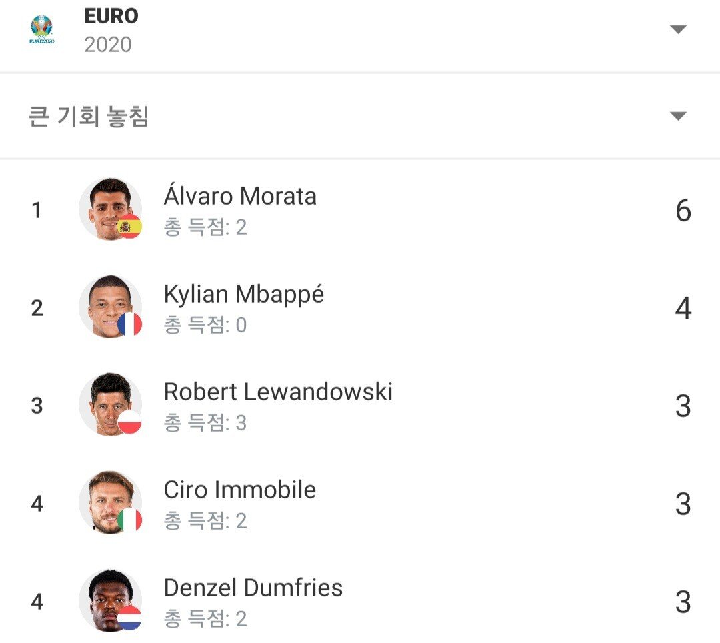Tap Denzel Dumfries' name
This screenshot has width=720, height=643.
(253, 588)
